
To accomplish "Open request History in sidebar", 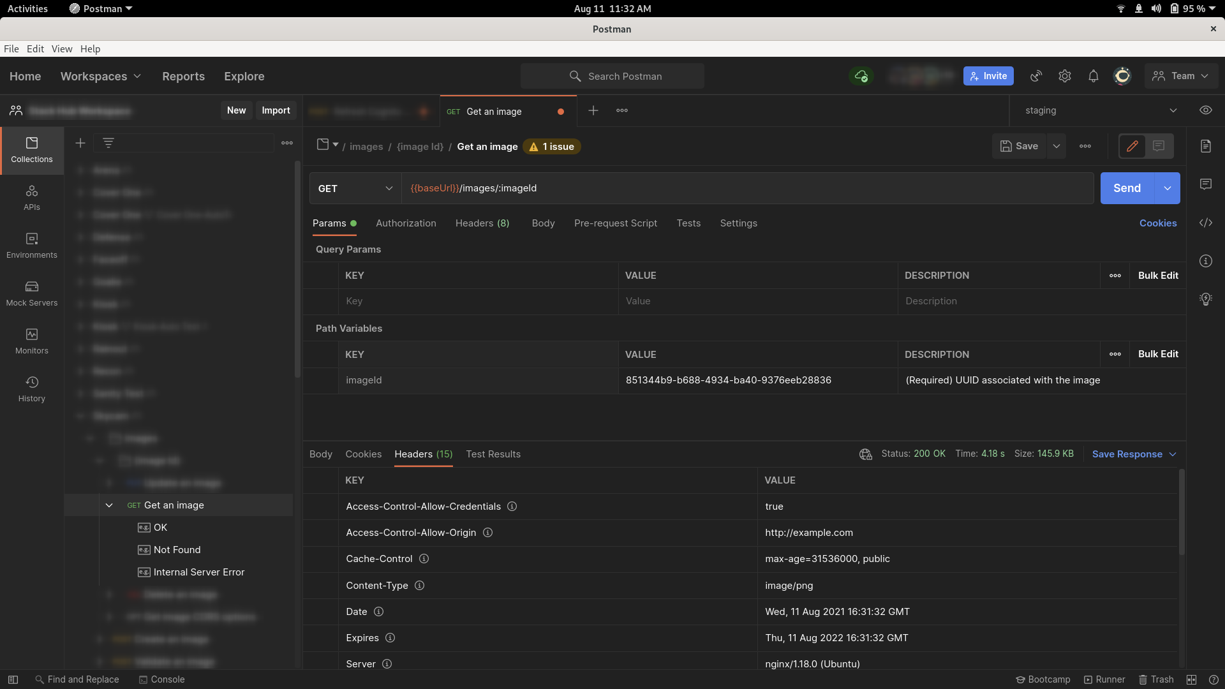I will (x=32, y=389).
